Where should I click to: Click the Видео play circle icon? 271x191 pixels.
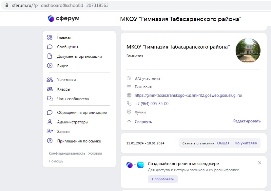tap(50, 66)
